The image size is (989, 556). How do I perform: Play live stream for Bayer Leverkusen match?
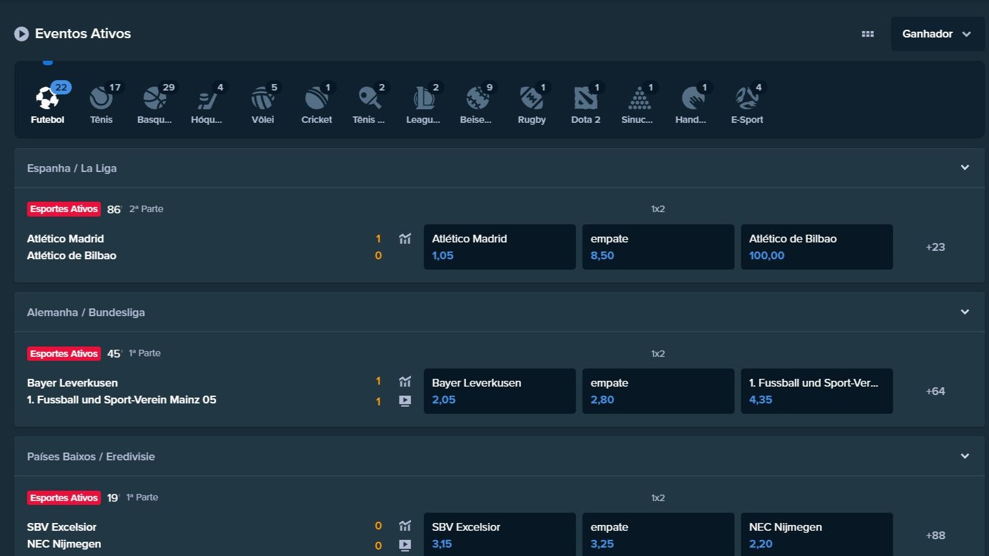[x=405, y=401]
